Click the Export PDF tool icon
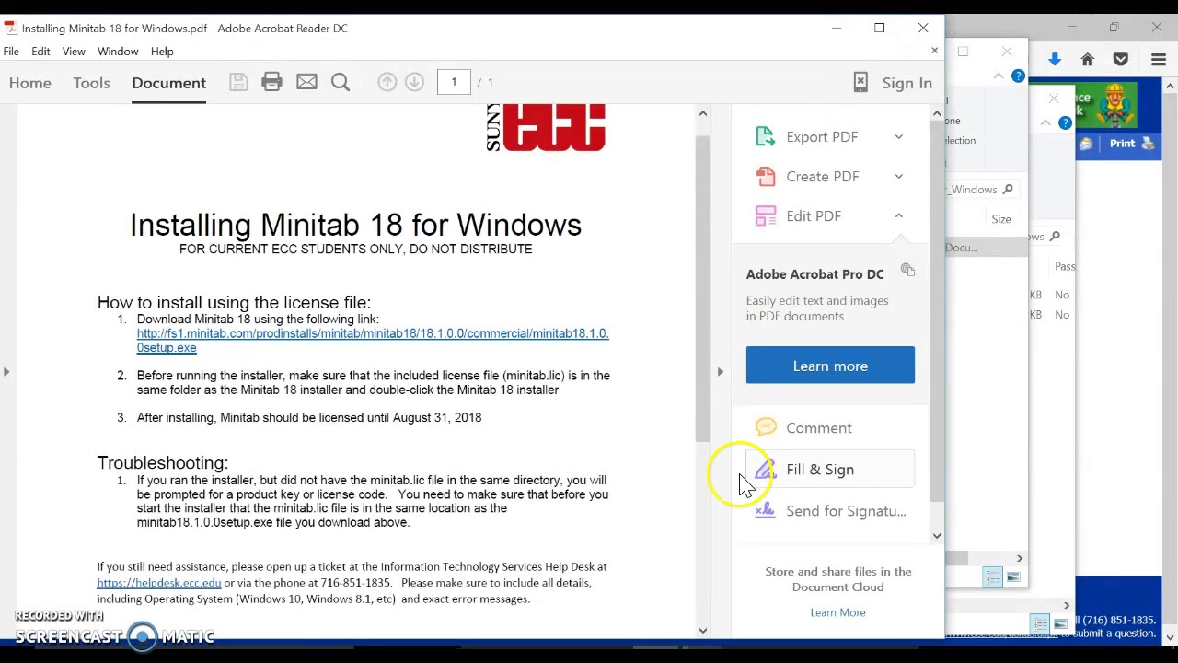1178x663 pixels. [766, 136]
